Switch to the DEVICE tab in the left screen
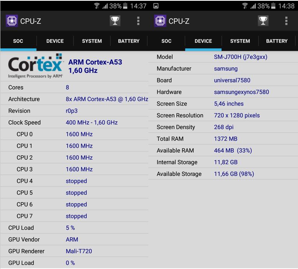 (55, 41)
